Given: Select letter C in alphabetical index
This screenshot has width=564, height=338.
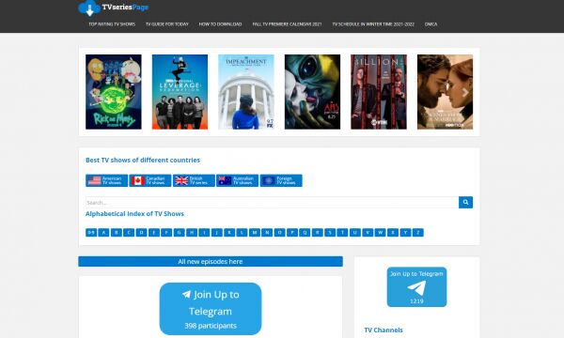Looking at the screenshot, I should (129, 233).
